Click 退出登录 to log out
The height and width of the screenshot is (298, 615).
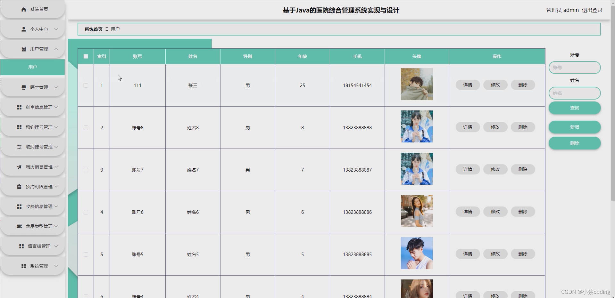[x=592, y=10]
